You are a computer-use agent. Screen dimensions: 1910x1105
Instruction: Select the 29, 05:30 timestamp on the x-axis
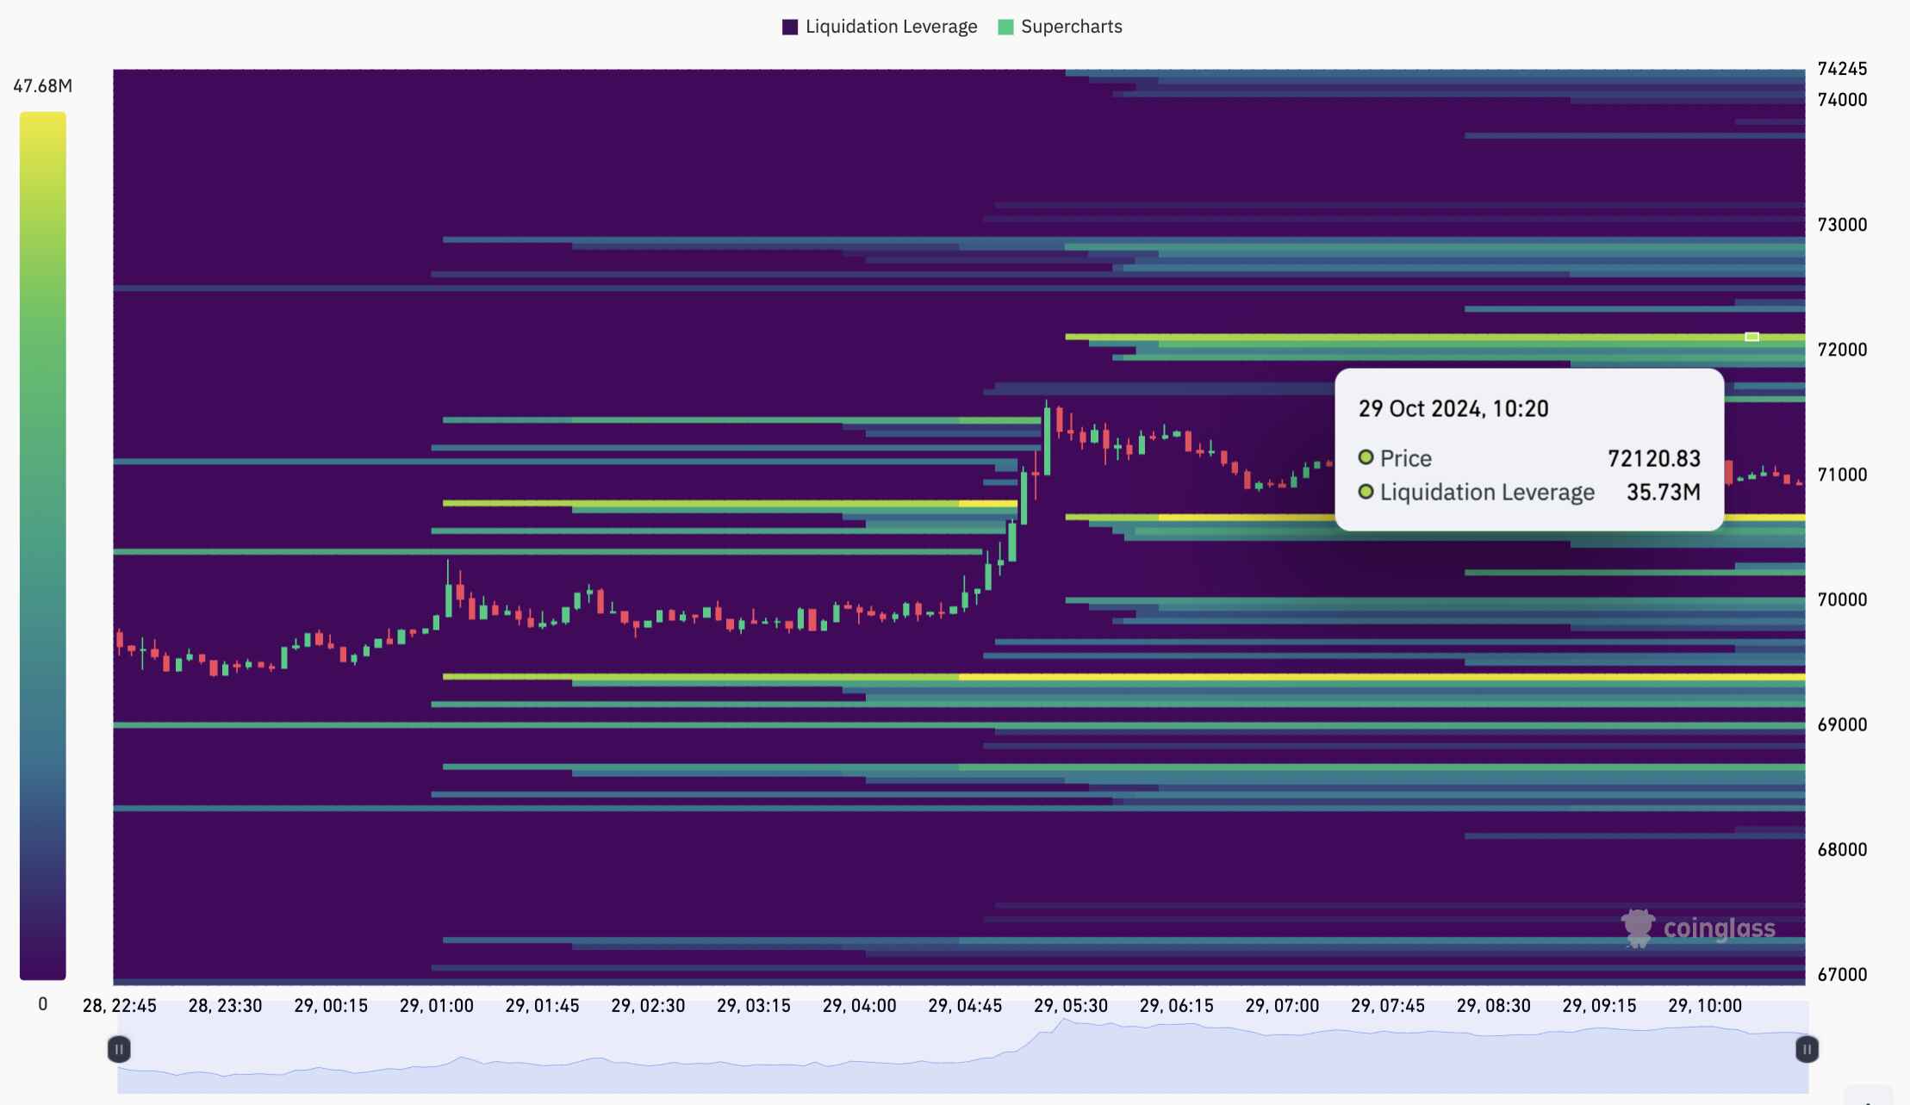point(1071,1005)
